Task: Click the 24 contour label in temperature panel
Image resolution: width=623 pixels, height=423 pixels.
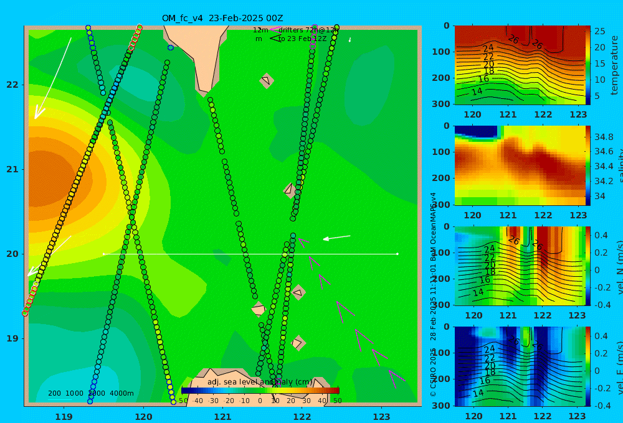Action: point(488,49)
